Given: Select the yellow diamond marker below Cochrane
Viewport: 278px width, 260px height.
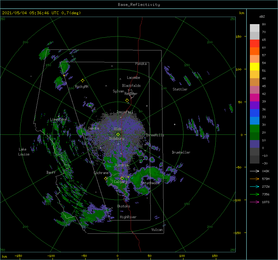Looking at the screenshot, I should pos(106,178).
